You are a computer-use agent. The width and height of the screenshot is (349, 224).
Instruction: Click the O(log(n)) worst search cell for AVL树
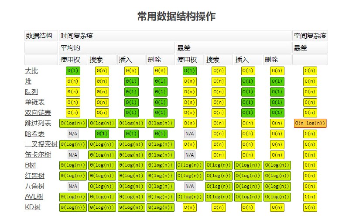219,197
